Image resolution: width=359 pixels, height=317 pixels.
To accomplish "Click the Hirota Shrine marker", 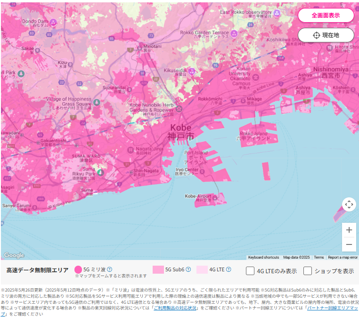I will [x=329, y=48].
